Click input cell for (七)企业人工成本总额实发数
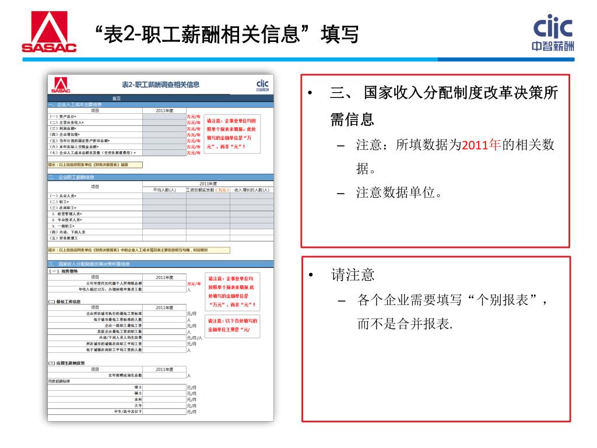The image size is (597, 448). (x=164, y=153)
